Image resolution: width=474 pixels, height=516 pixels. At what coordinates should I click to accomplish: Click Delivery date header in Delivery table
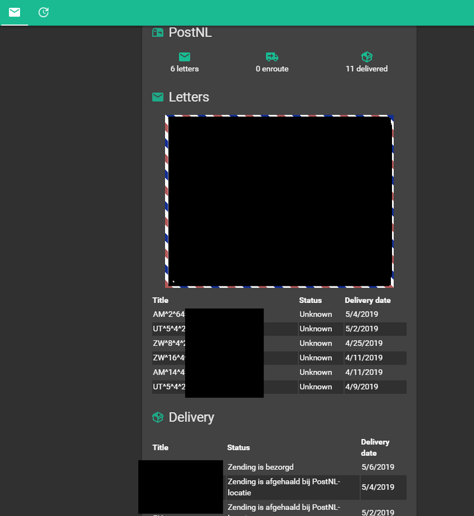(375, 447)
